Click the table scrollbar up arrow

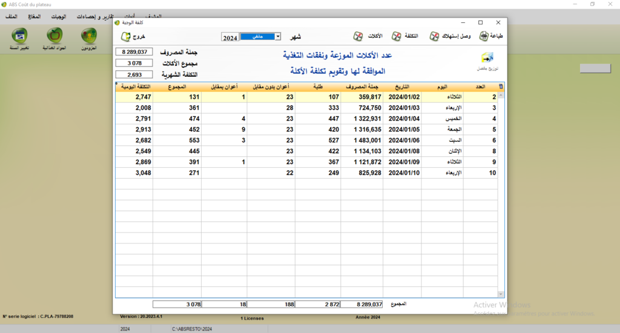click(x=501, y=95)
